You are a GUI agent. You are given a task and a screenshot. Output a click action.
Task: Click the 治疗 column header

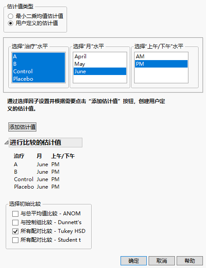[x=19, y=156]
